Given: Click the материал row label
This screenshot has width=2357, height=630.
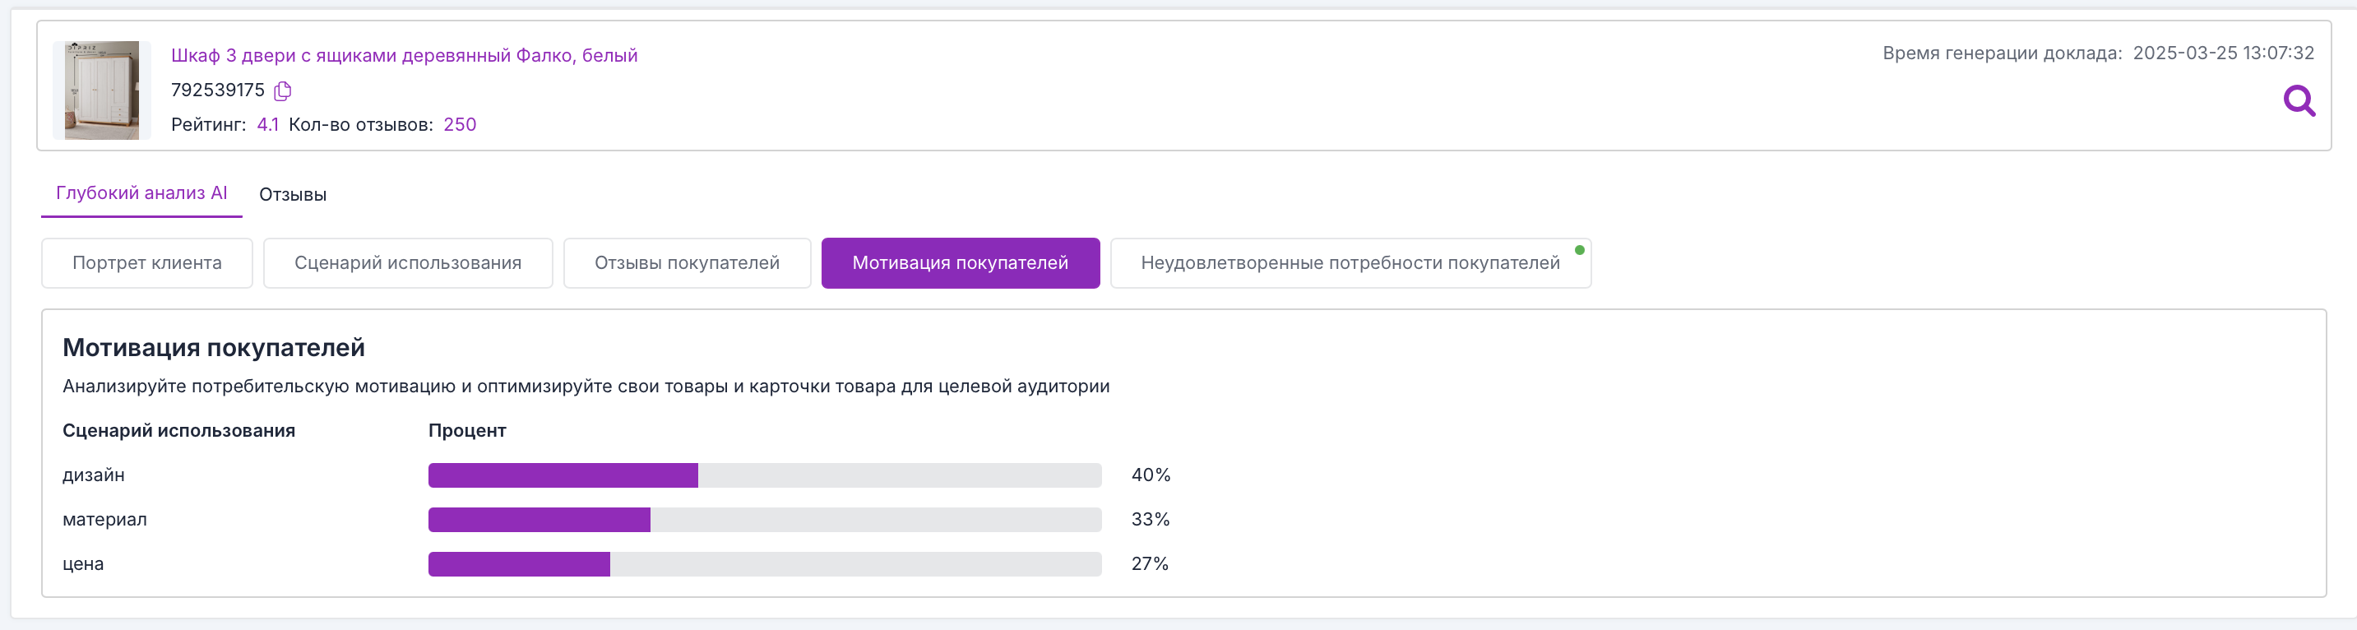Looking at the screenshot, I should click(x=104, y=519).
